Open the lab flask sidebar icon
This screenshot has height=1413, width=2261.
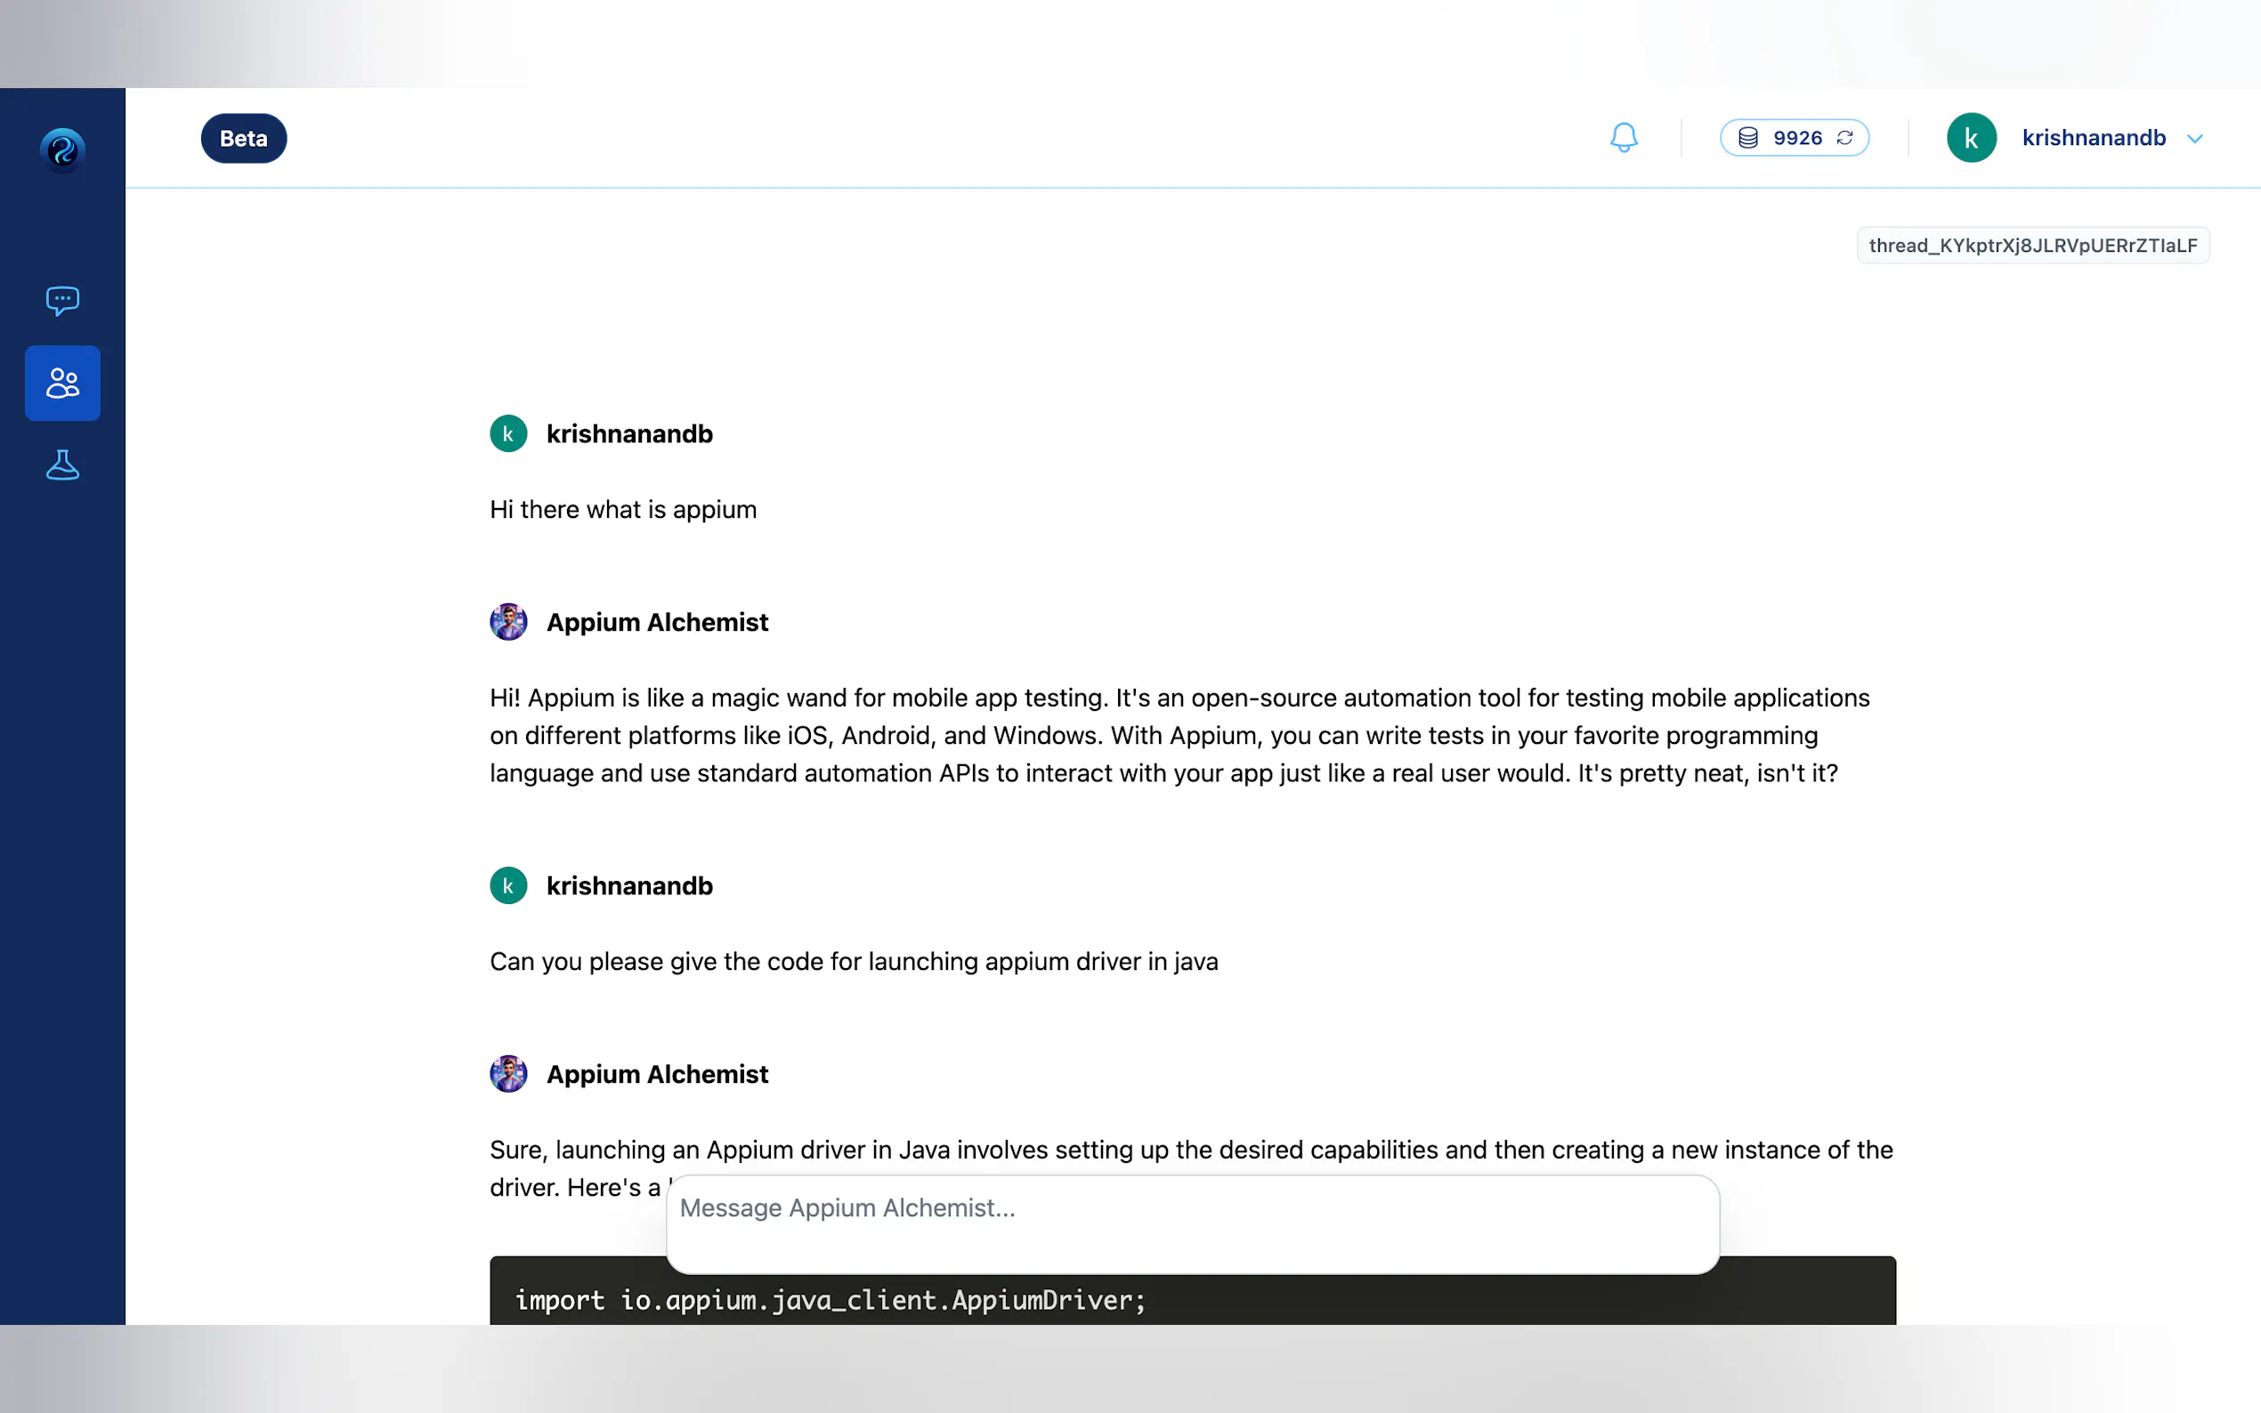(x=62, y=464)
